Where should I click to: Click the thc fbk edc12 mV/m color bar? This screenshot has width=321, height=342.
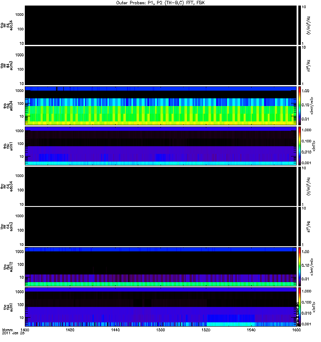click(300, 266)
